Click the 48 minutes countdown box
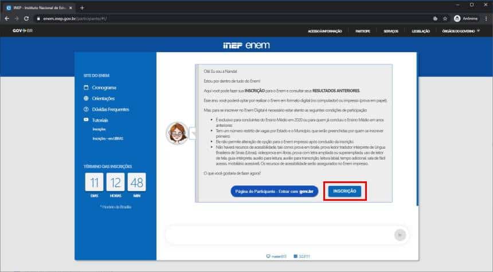The image size is (493, 272). 137,182
